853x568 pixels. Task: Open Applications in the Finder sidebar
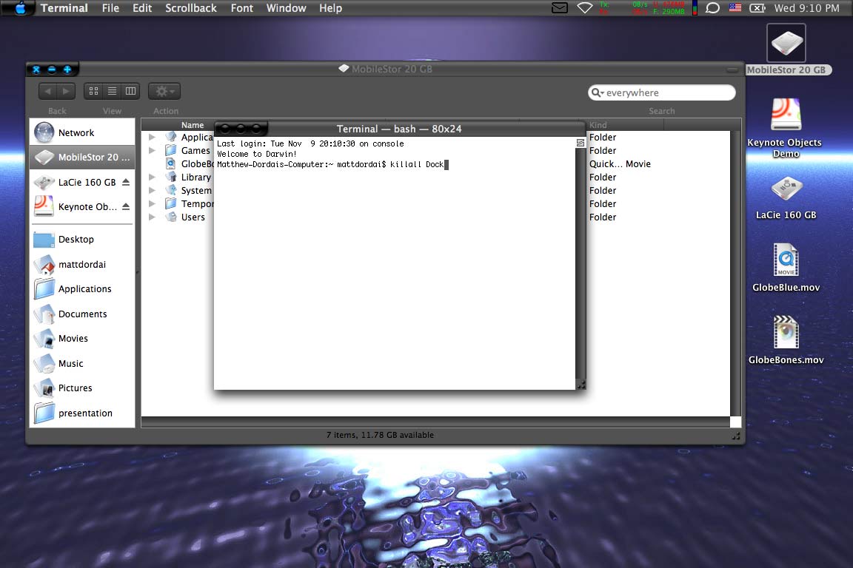tap(82, 288)
